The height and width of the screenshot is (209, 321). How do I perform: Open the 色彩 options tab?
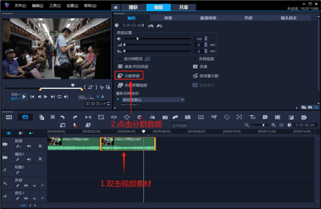[248, 18]
